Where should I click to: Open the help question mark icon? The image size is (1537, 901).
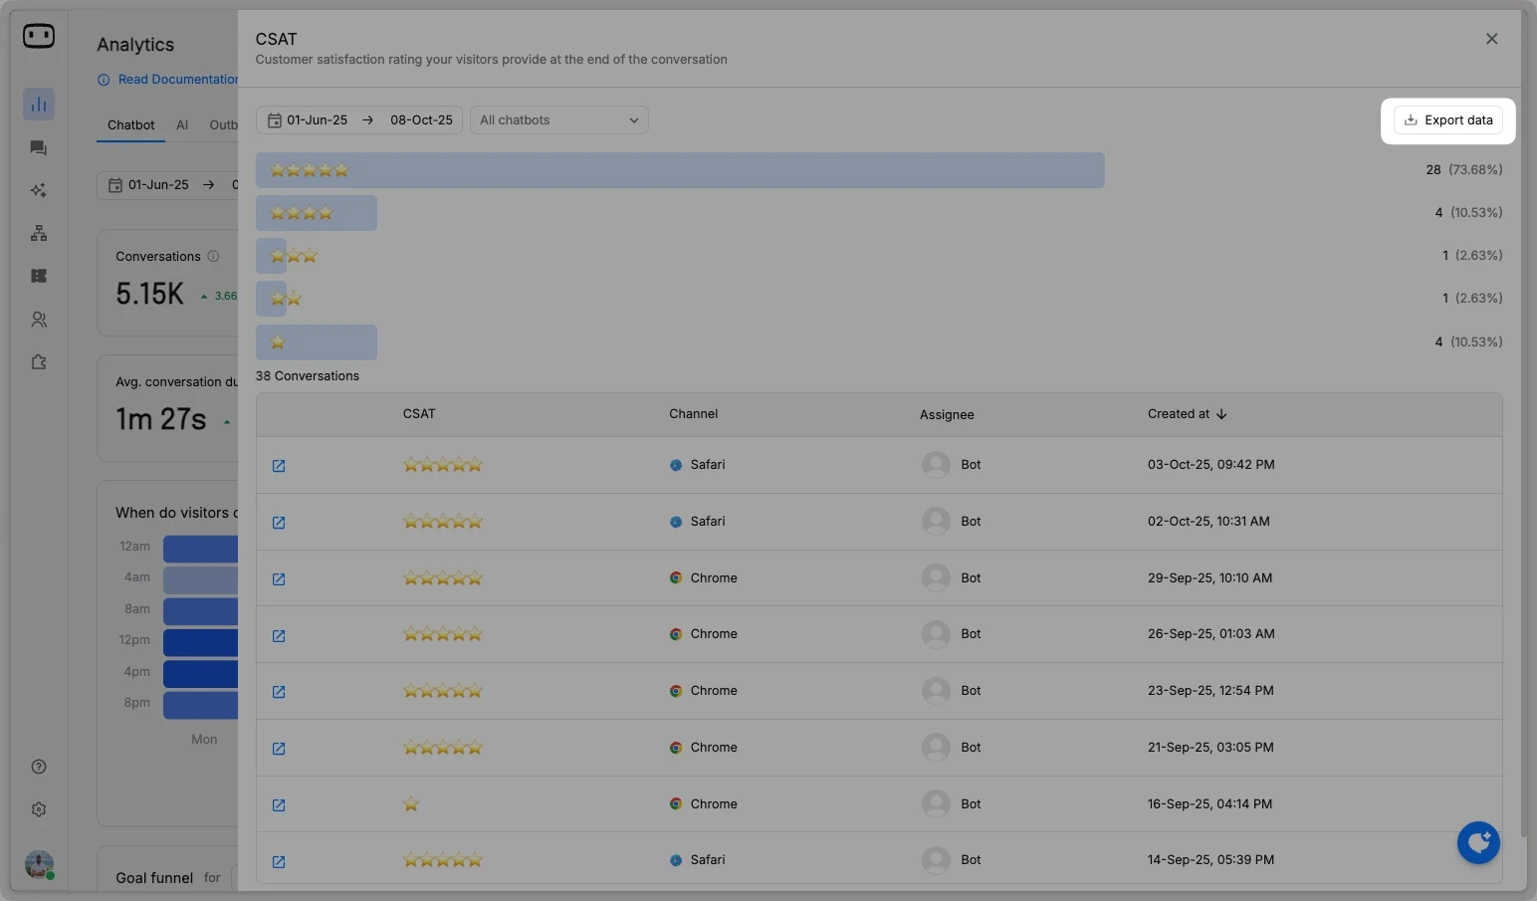(x=39, y=767)
